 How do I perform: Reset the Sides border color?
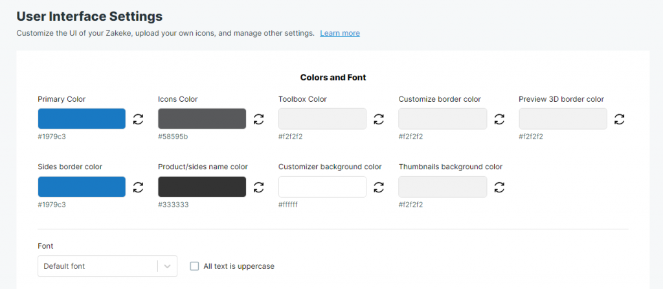139,187
